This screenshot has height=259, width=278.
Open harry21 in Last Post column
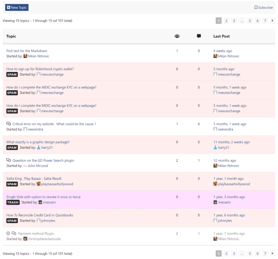point(224,148)
